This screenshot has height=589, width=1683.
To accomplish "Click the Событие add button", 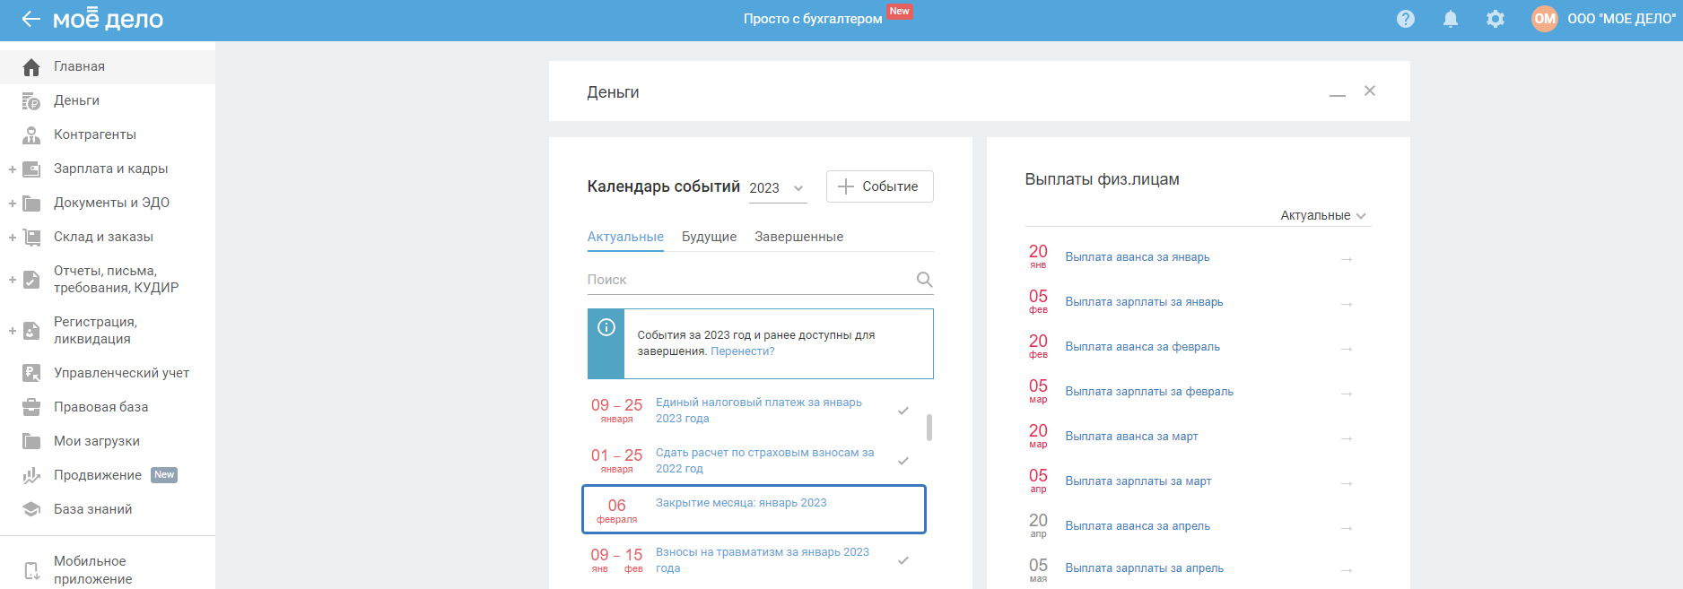I will click(x=879, y=186).
